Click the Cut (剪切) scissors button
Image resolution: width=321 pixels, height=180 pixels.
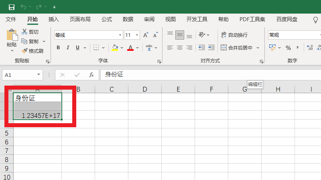tap(30, 32)
